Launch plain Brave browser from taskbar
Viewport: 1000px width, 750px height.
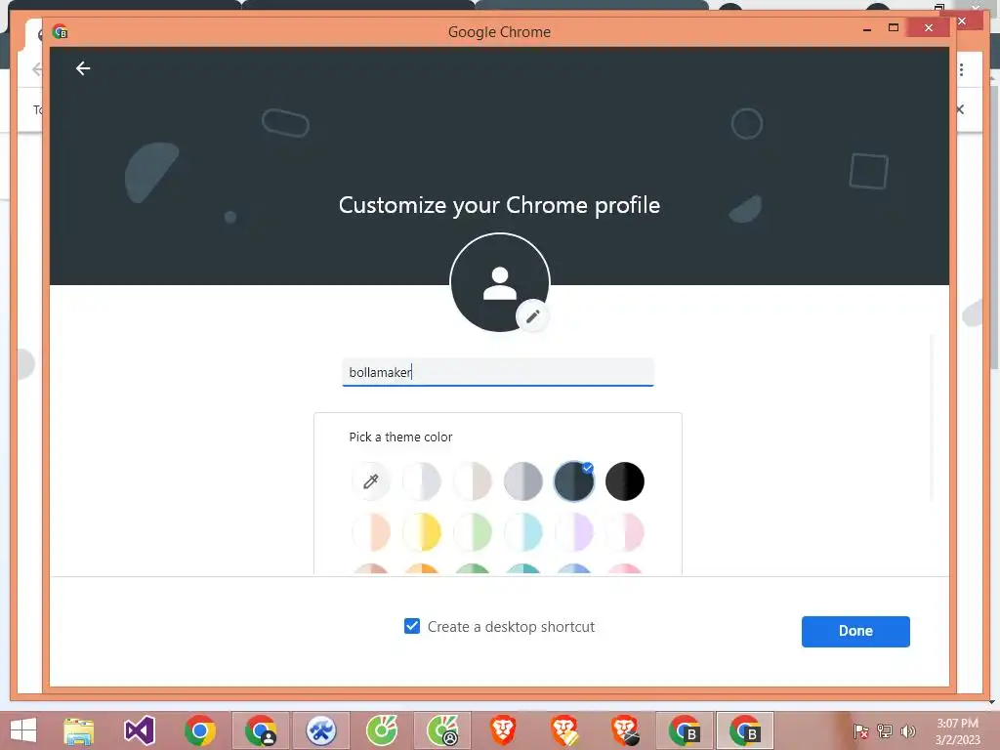(503, 730)
